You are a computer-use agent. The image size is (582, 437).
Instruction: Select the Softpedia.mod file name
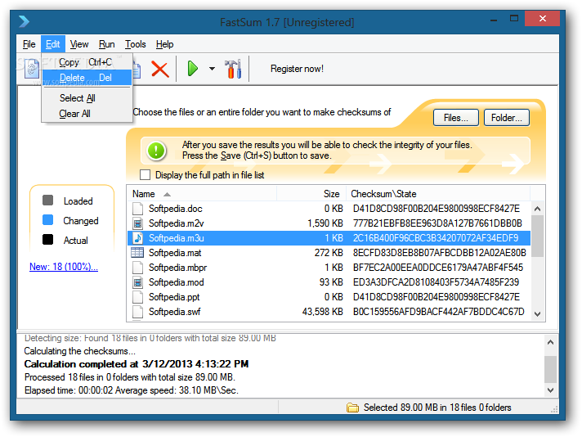point(177,282)
